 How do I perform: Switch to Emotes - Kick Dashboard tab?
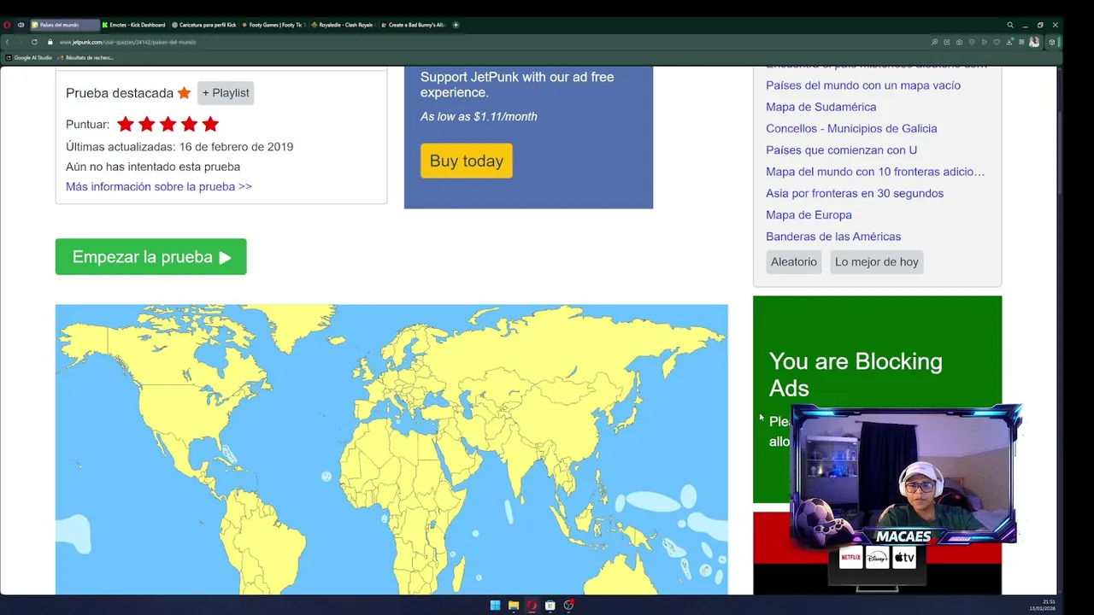tap(134, 25)
